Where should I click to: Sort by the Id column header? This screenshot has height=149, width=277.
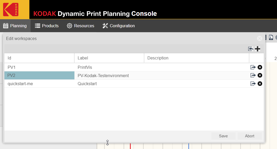39,58
